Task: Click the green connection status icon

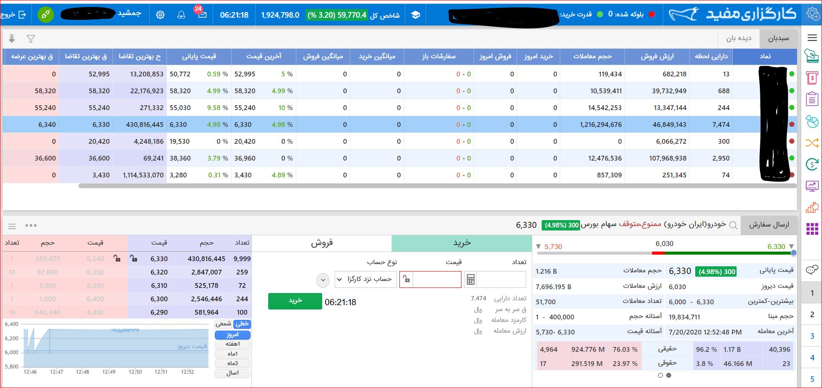Action: tap(45, 15)
